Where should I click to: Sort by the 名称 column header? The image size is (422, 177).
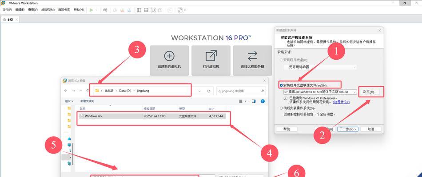(82, 108)
